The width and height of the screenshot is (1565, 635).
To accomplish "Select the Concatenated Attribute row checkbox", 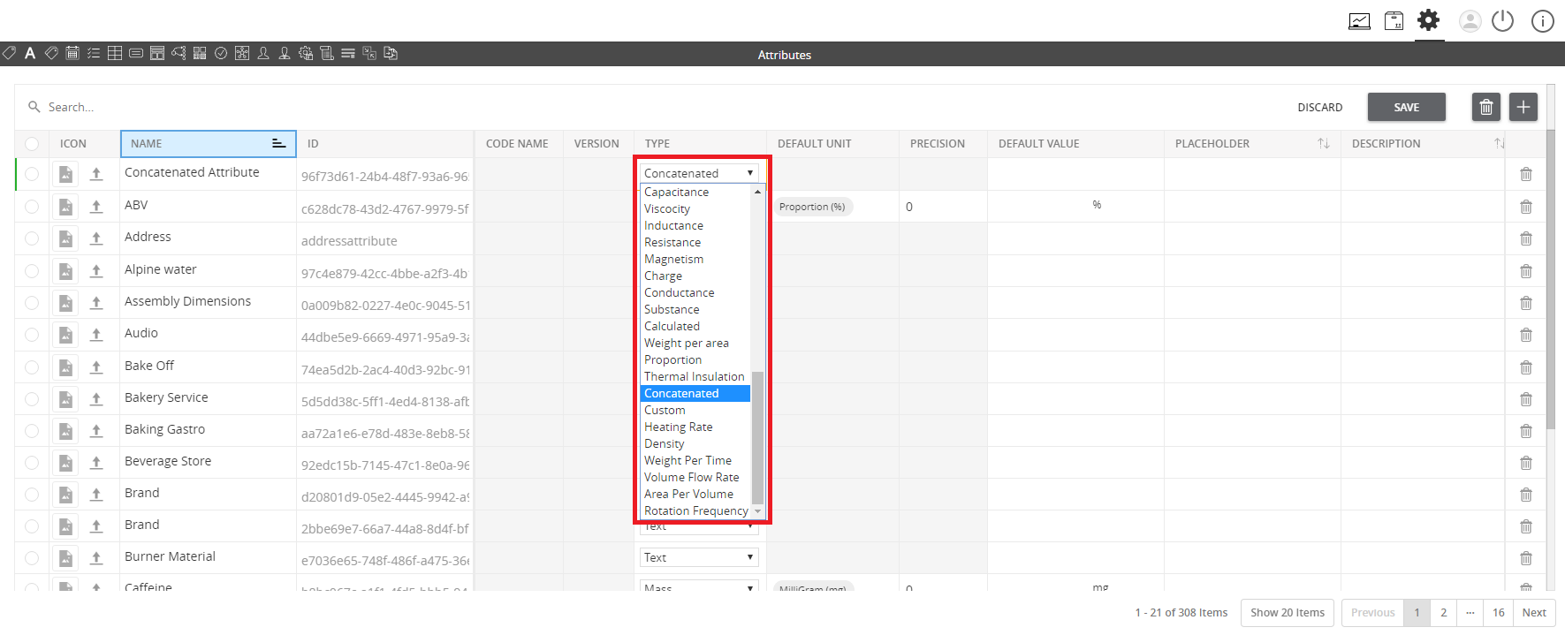I will [32, 174].
